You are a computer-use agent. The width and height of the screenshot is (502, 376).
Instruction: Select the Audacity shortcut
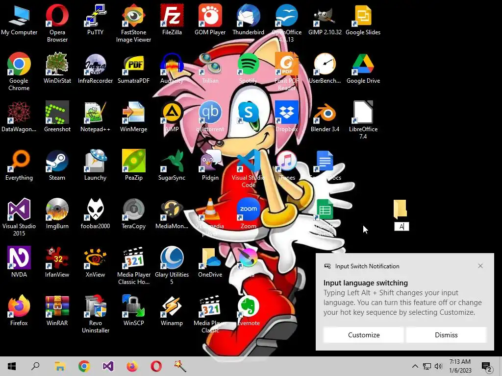(x=172, y=64)
